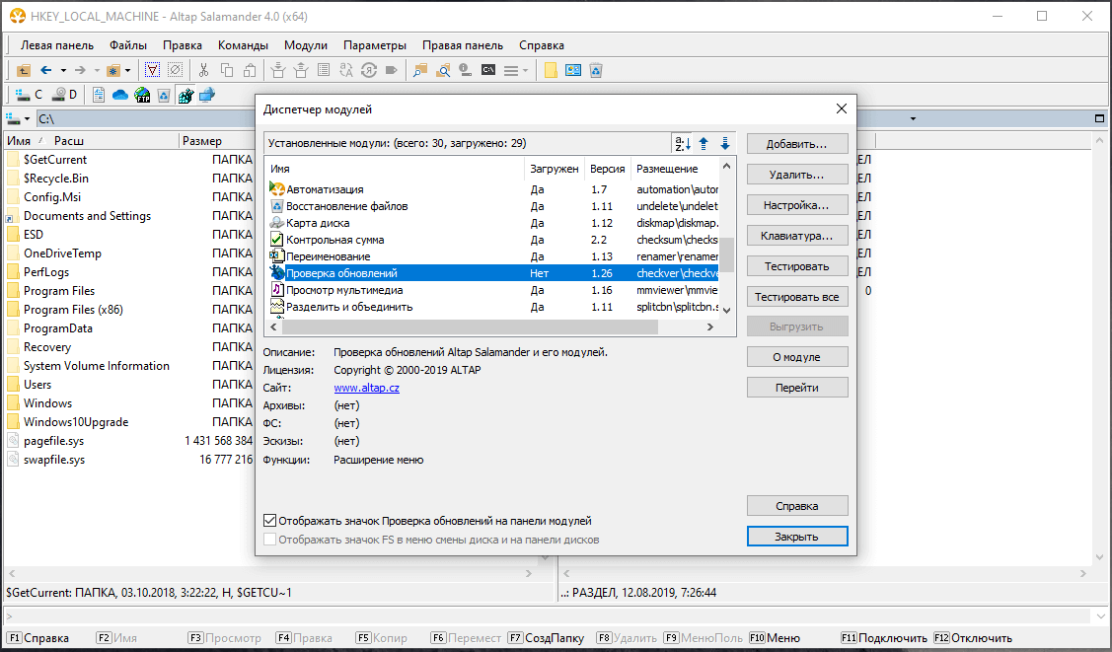Click the Change case icon
1112x652 pixels.
click(346, 70)
